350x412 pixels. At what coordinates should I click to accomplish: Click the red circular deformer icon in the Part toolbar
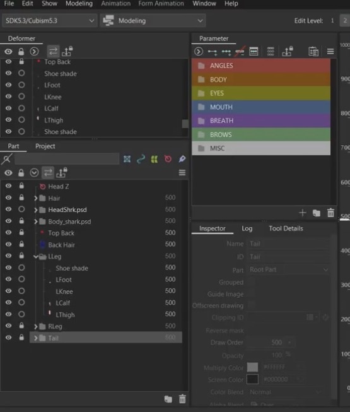pyautogui.click(x=168, y=159)
